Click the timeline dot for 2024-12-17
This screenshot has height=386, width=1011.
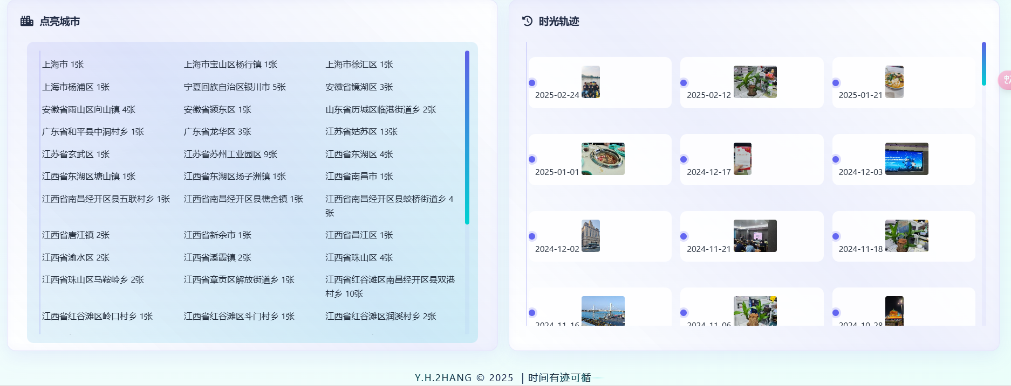[x=684, y=159]
